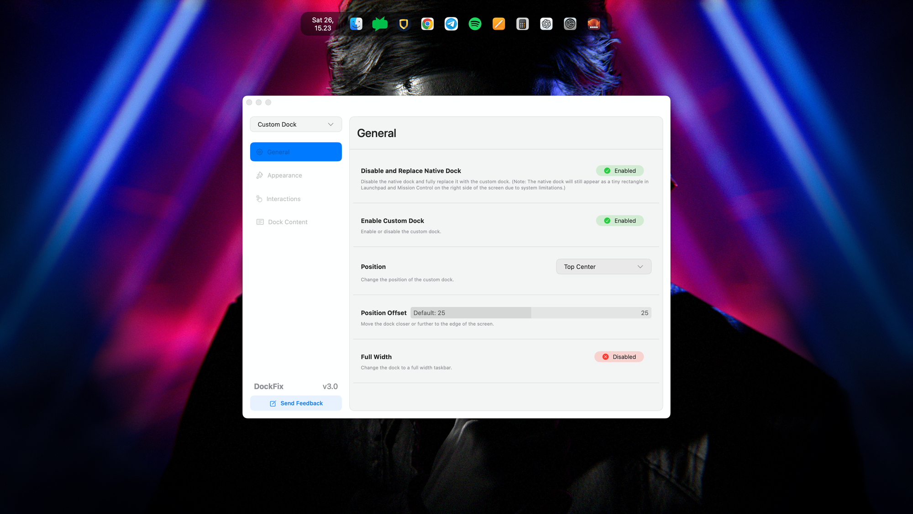
Task: Open the Custom Dock selector dropdown
Action: 296,124
